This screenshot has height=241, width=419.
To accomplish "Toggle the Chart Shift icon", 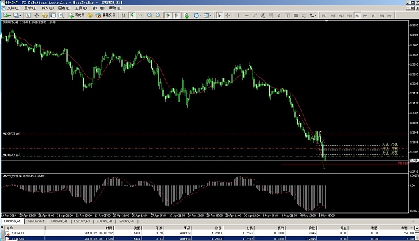I will [x=176, y=15].
